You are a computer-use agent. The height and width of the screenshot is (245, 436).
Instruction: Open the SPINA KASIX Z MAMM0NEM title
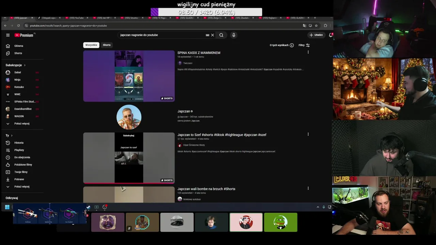coord(199,53)
